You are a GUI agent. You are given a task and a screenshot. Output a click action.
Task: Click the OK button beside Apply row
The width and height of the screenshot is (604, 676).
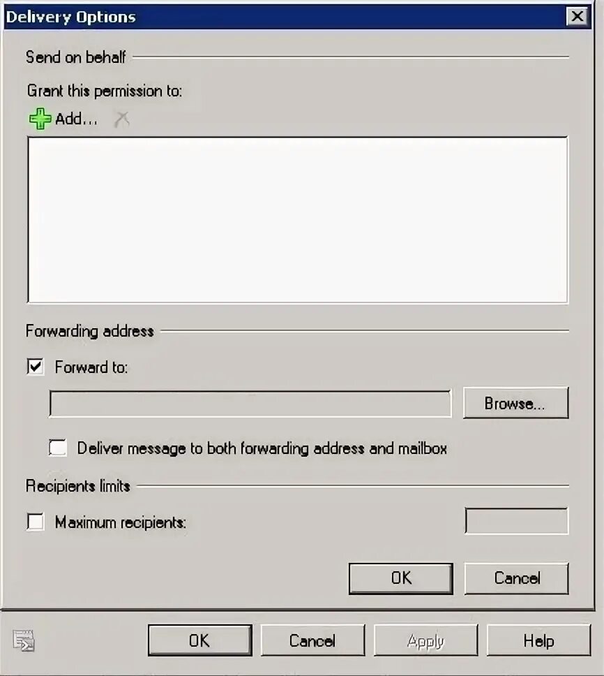point(199,640)
